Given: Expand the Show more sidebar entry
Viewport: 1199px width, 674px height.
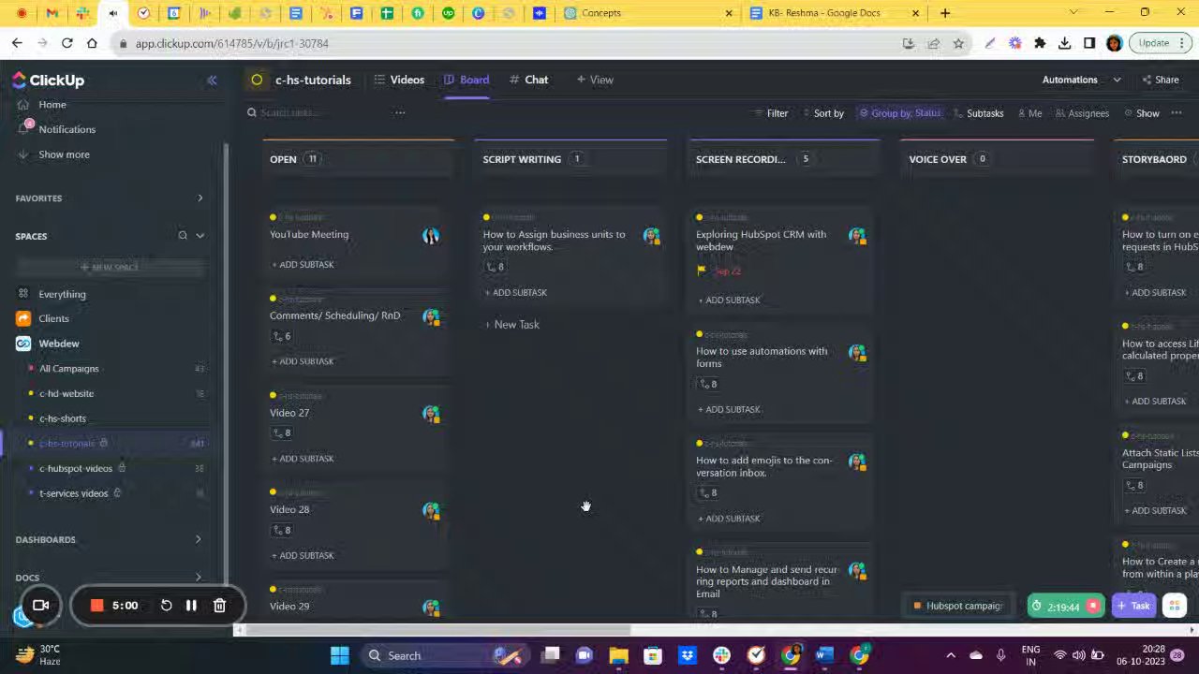Looking at the screenshot, I should pos(64,154).
